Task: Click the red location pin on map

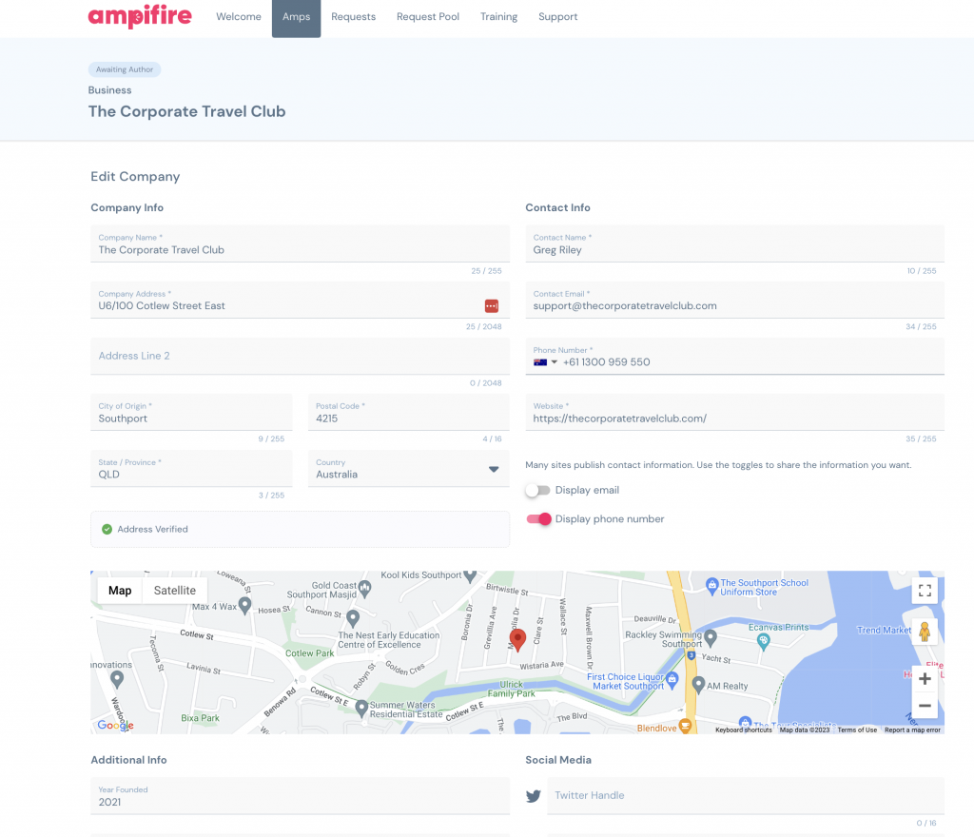Action: 517,639
